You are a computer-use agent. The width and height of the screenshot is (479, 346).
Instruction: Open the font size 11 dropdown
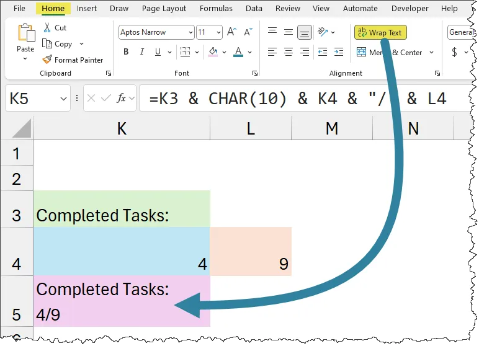pos(218,32)
